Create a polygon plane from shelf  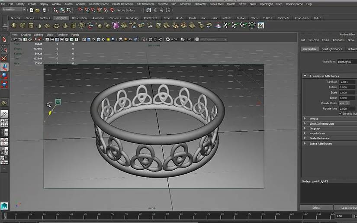click(x=47, y=25)
